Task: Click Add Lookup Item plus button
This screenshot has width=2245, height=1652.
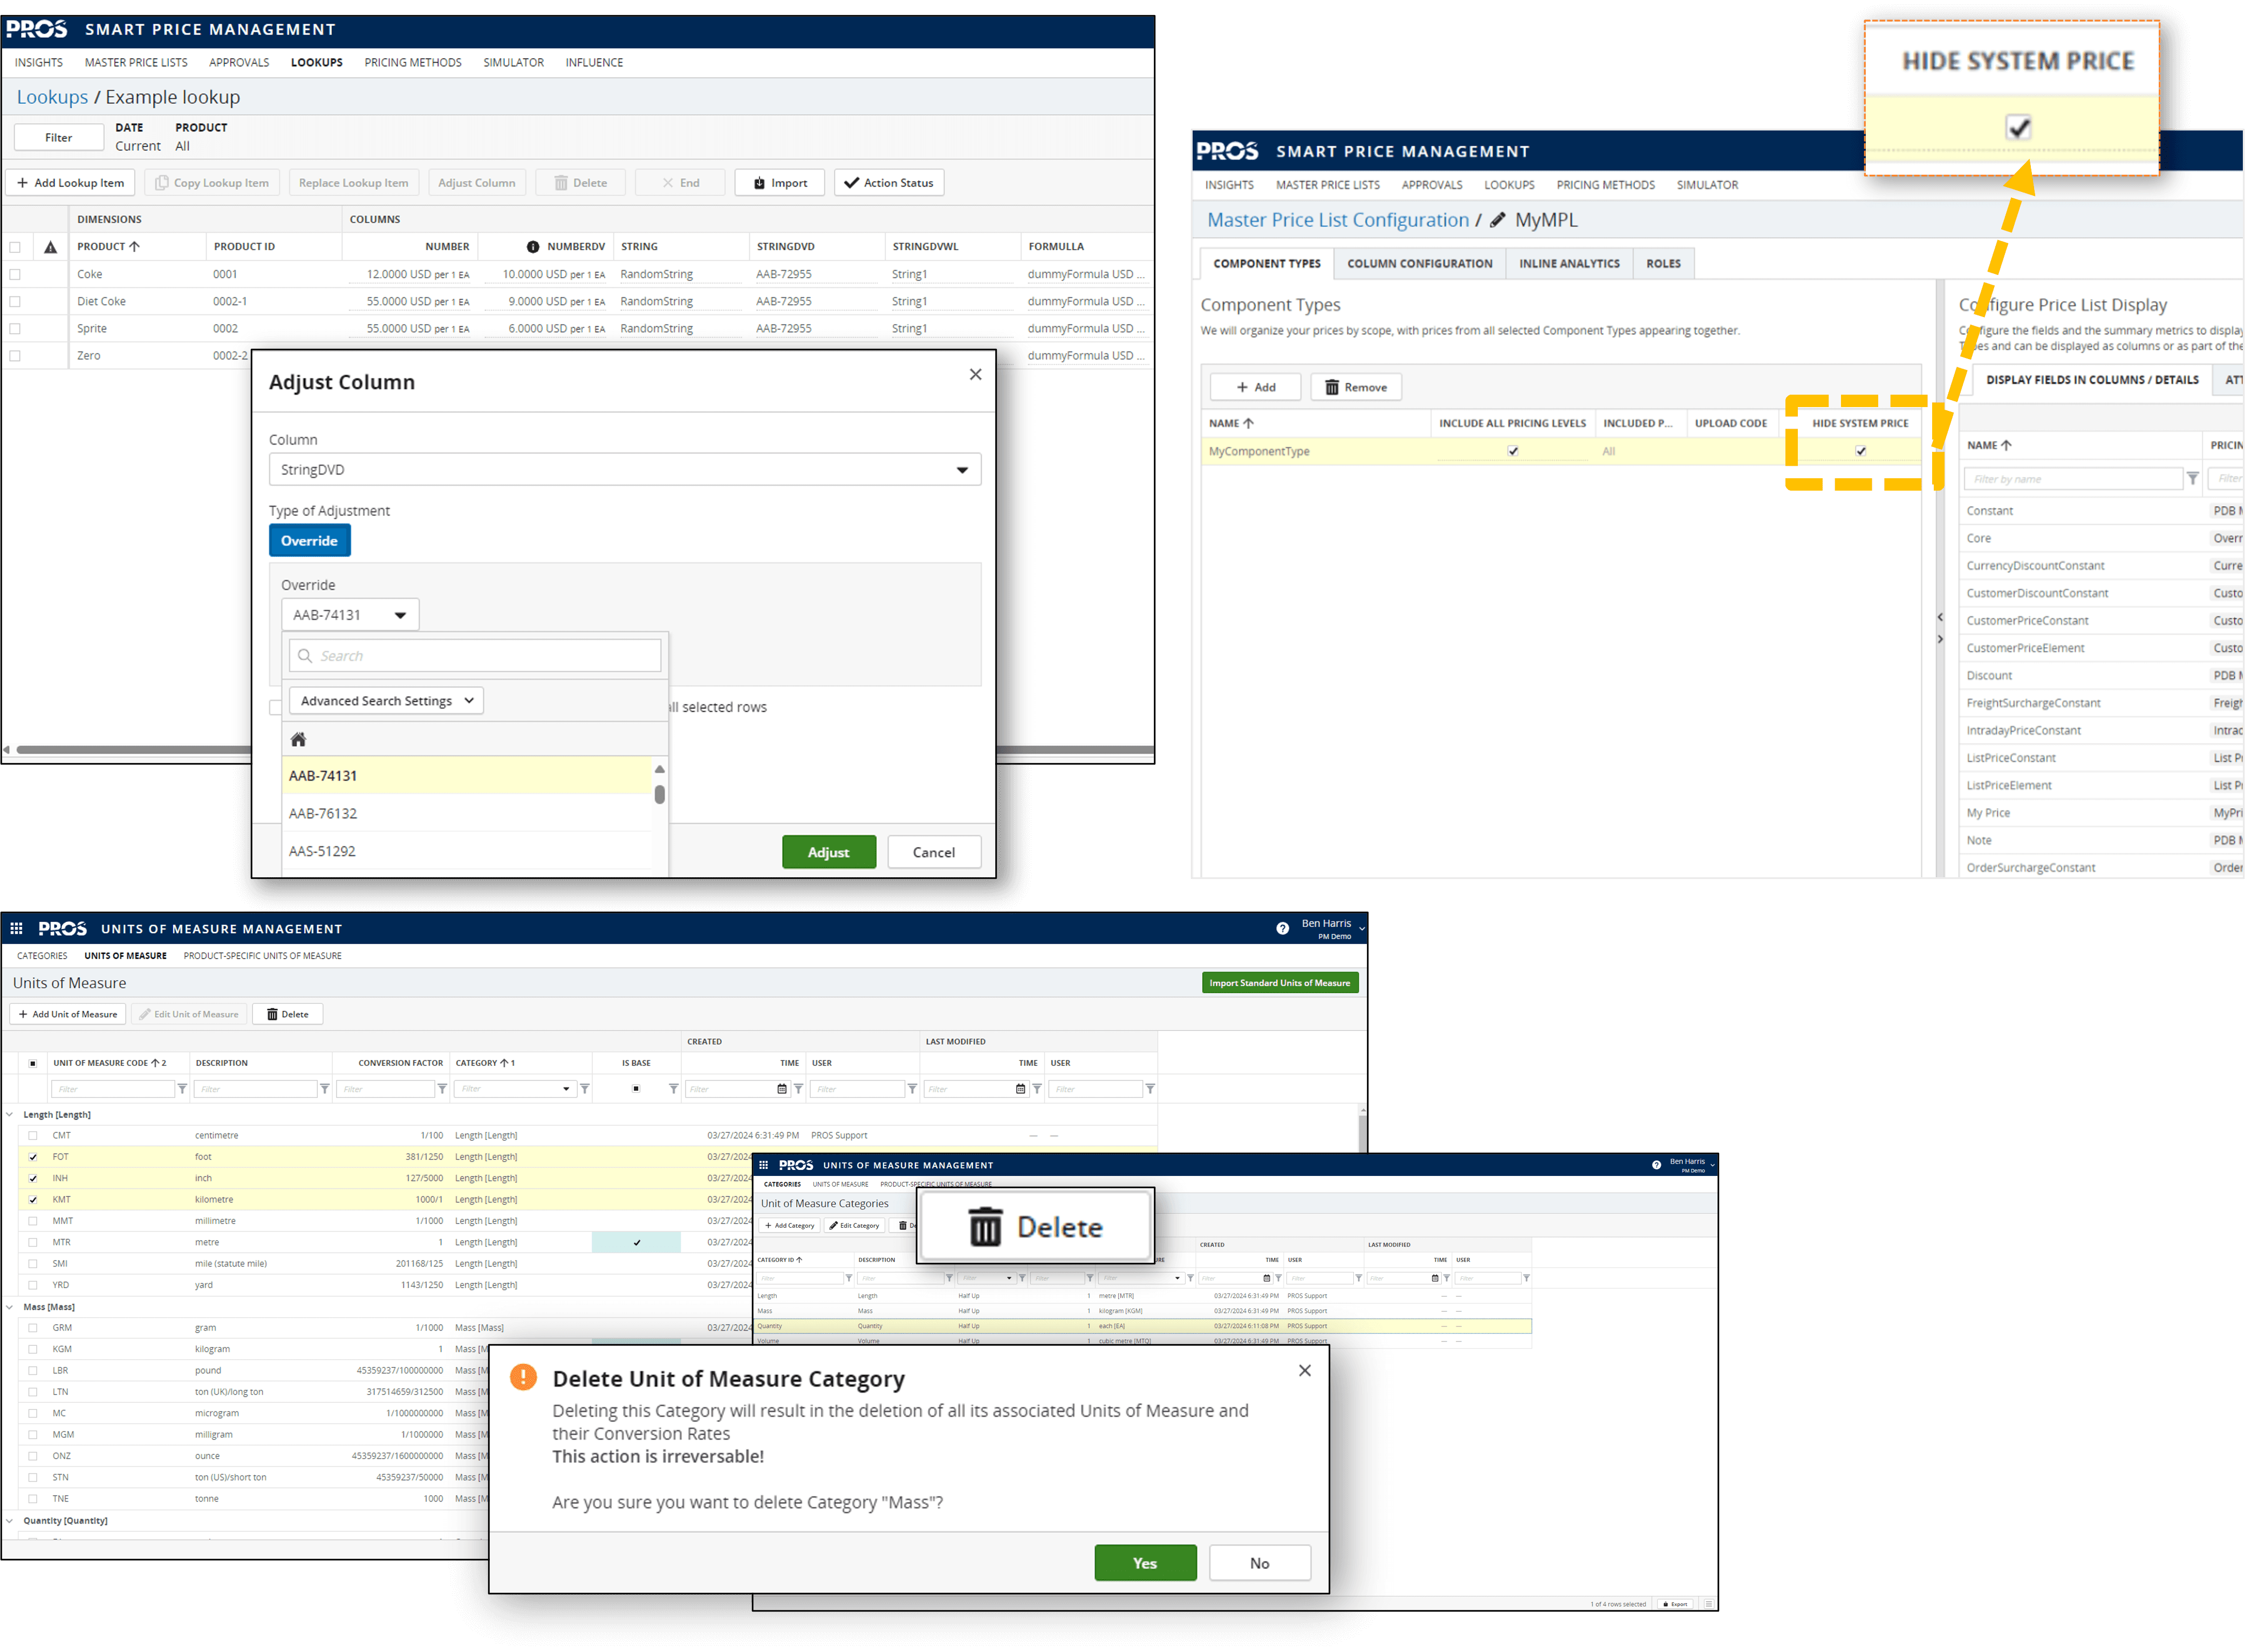Action: tap(71, 183)
